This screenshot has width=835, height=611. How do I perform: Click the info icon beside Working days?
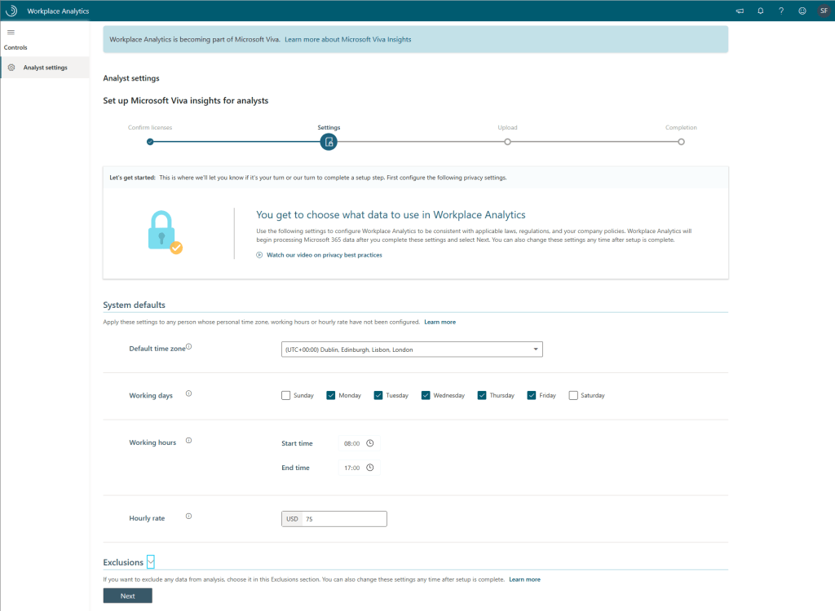[x=188, y=394]
